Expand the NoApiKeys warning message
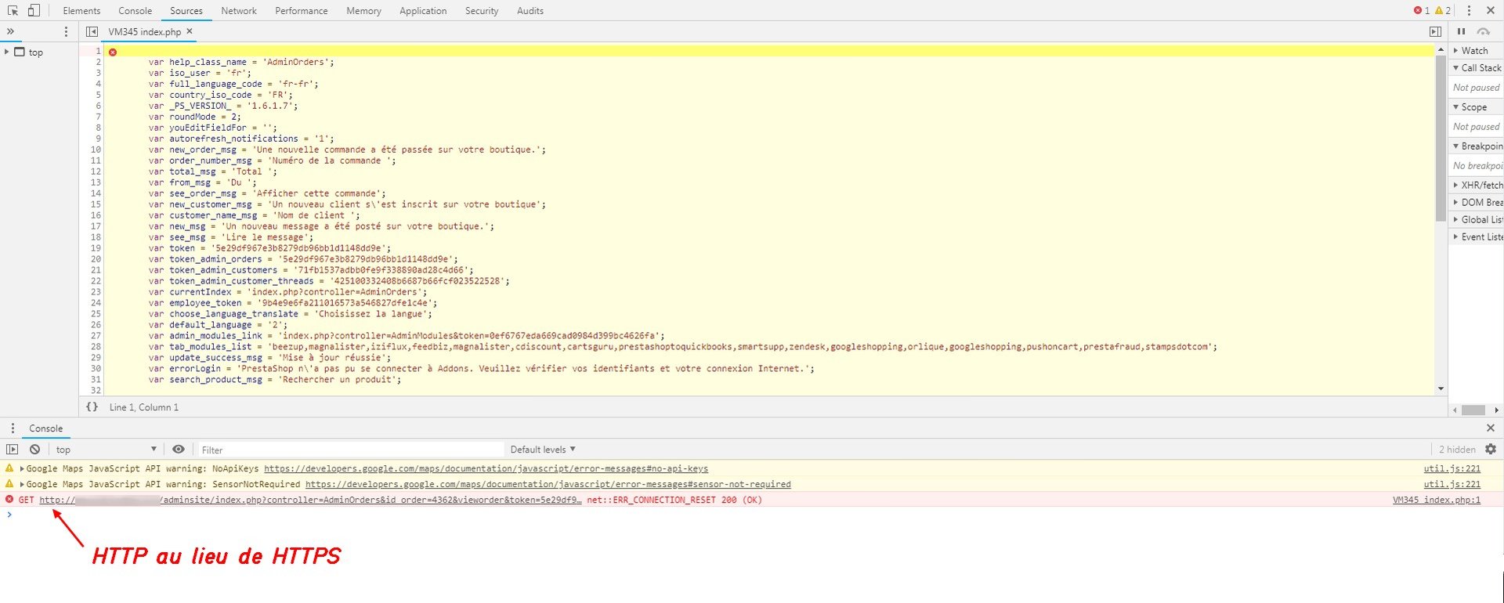 22,468
